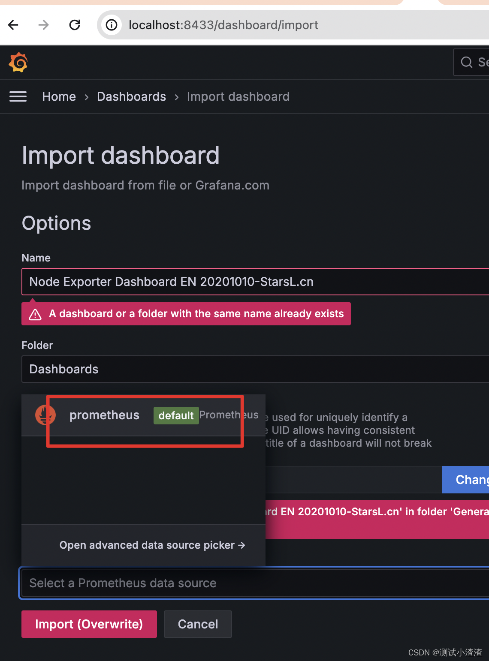Image resolution: width=489 pixels, height=661 pixels.
Task: Click the search magnifier icon
Action: 466,62
